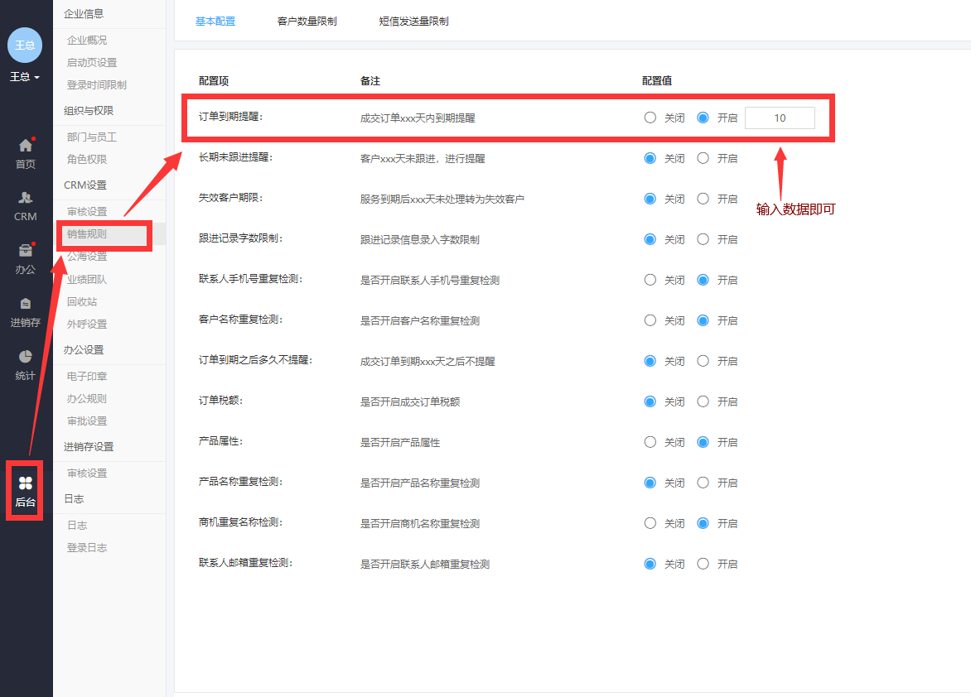This screenshot has height=697, width=971.
Task: Open 电子印章 menu item
Action: pos(87,377)
